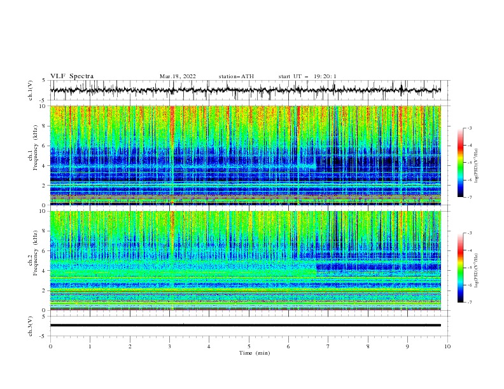Click inside the ch.2 spectrogram panel
Screen dimensions: 504x389
245,261
